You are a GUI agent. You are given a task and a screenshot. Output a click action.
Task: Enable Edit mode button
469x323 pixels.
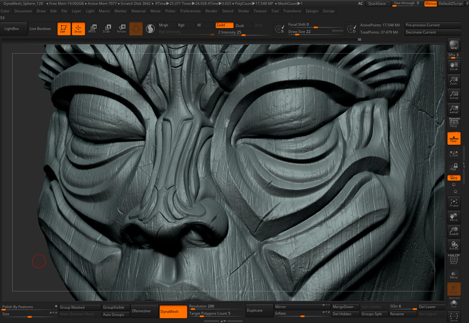64,29
